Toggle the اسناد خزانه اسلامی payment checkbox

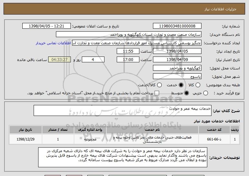pyautogui.click(x=157, y=93)
